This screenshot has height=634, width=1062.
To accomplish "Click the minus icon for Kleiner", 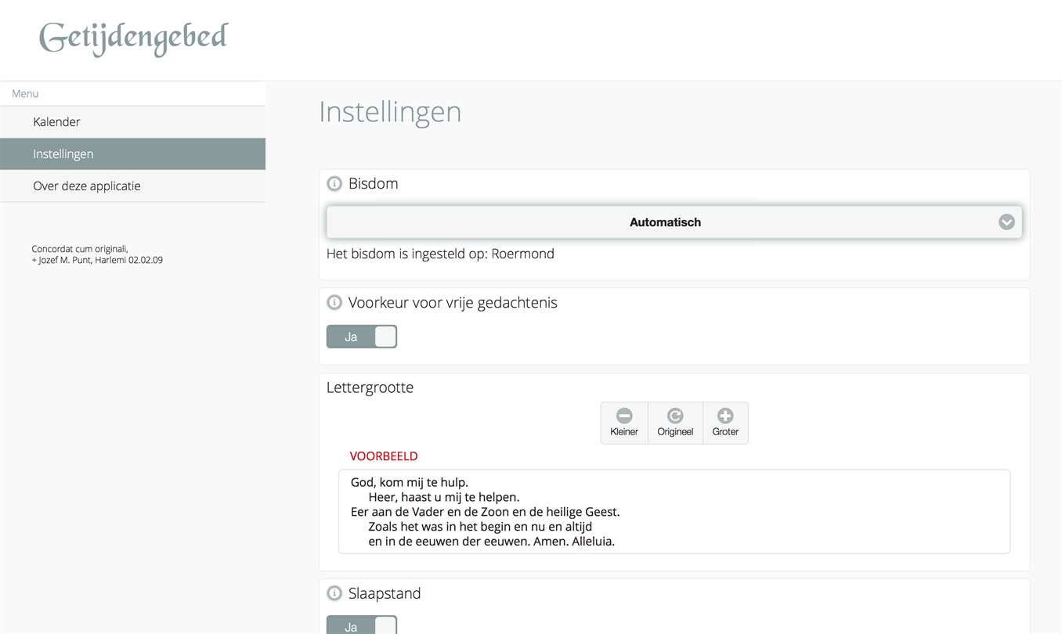I will point(624,416).
